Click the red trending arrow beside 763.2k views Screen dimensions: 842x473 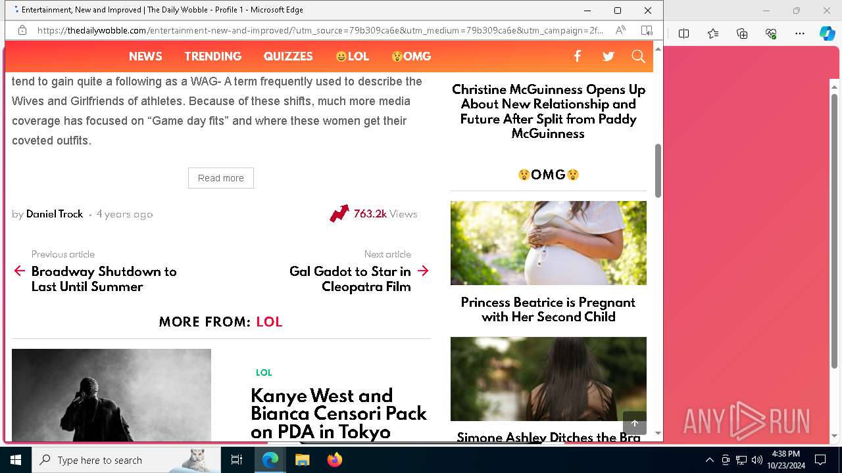click(x=339, y=214)
